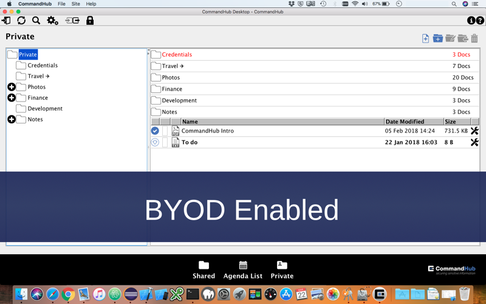Open the wrench tools icon for To do
486x304 pixels.
click(x=474, y=142)
